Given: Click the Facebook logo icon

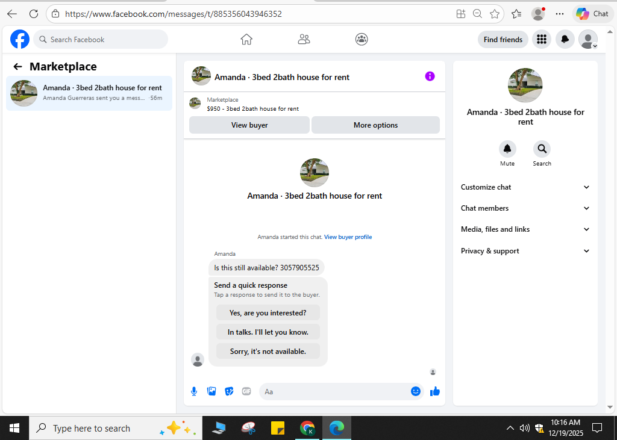Looking at the screenshot, I should pyautogui.click(x=20, y=39).
